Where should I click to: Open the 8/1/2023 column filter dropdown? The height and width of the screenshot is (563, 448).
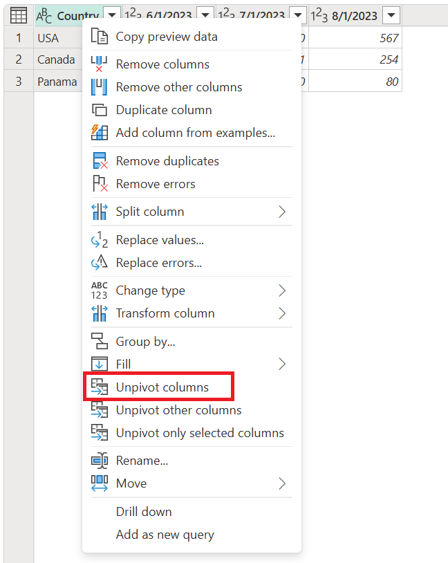pos(391,15)
